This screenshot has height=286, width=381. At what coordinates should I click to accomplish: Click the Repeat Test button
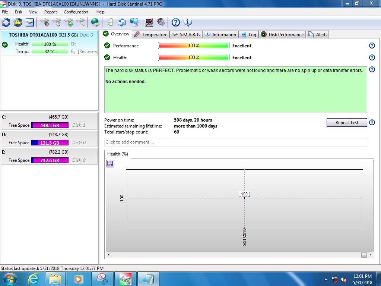click(347, 123)
